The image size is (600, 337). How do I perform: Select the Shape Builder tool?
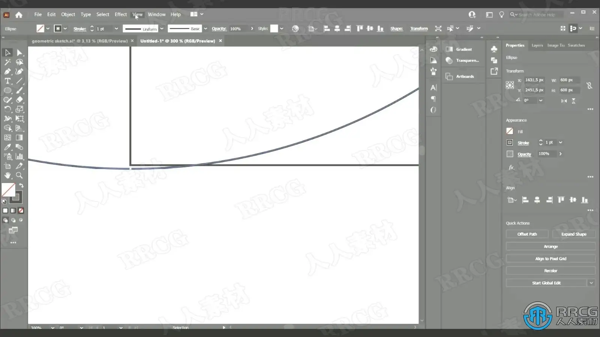tap(7, 128)
